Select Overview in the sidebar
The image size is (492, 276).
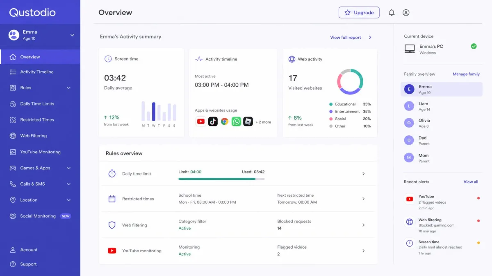point(40,57)
